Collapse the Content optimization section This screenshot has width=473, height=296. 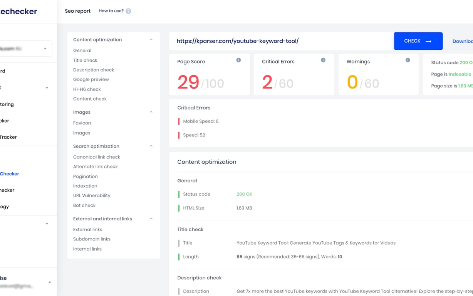click(x=151, y=39)
